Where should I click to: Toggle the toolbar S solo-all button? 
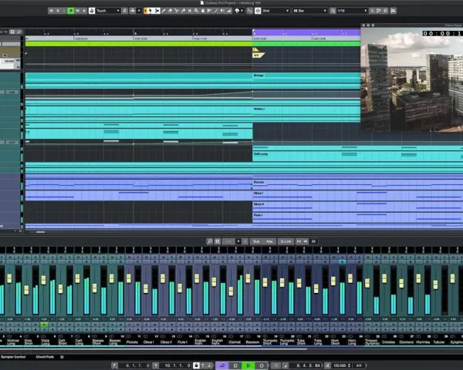(58, 11)
